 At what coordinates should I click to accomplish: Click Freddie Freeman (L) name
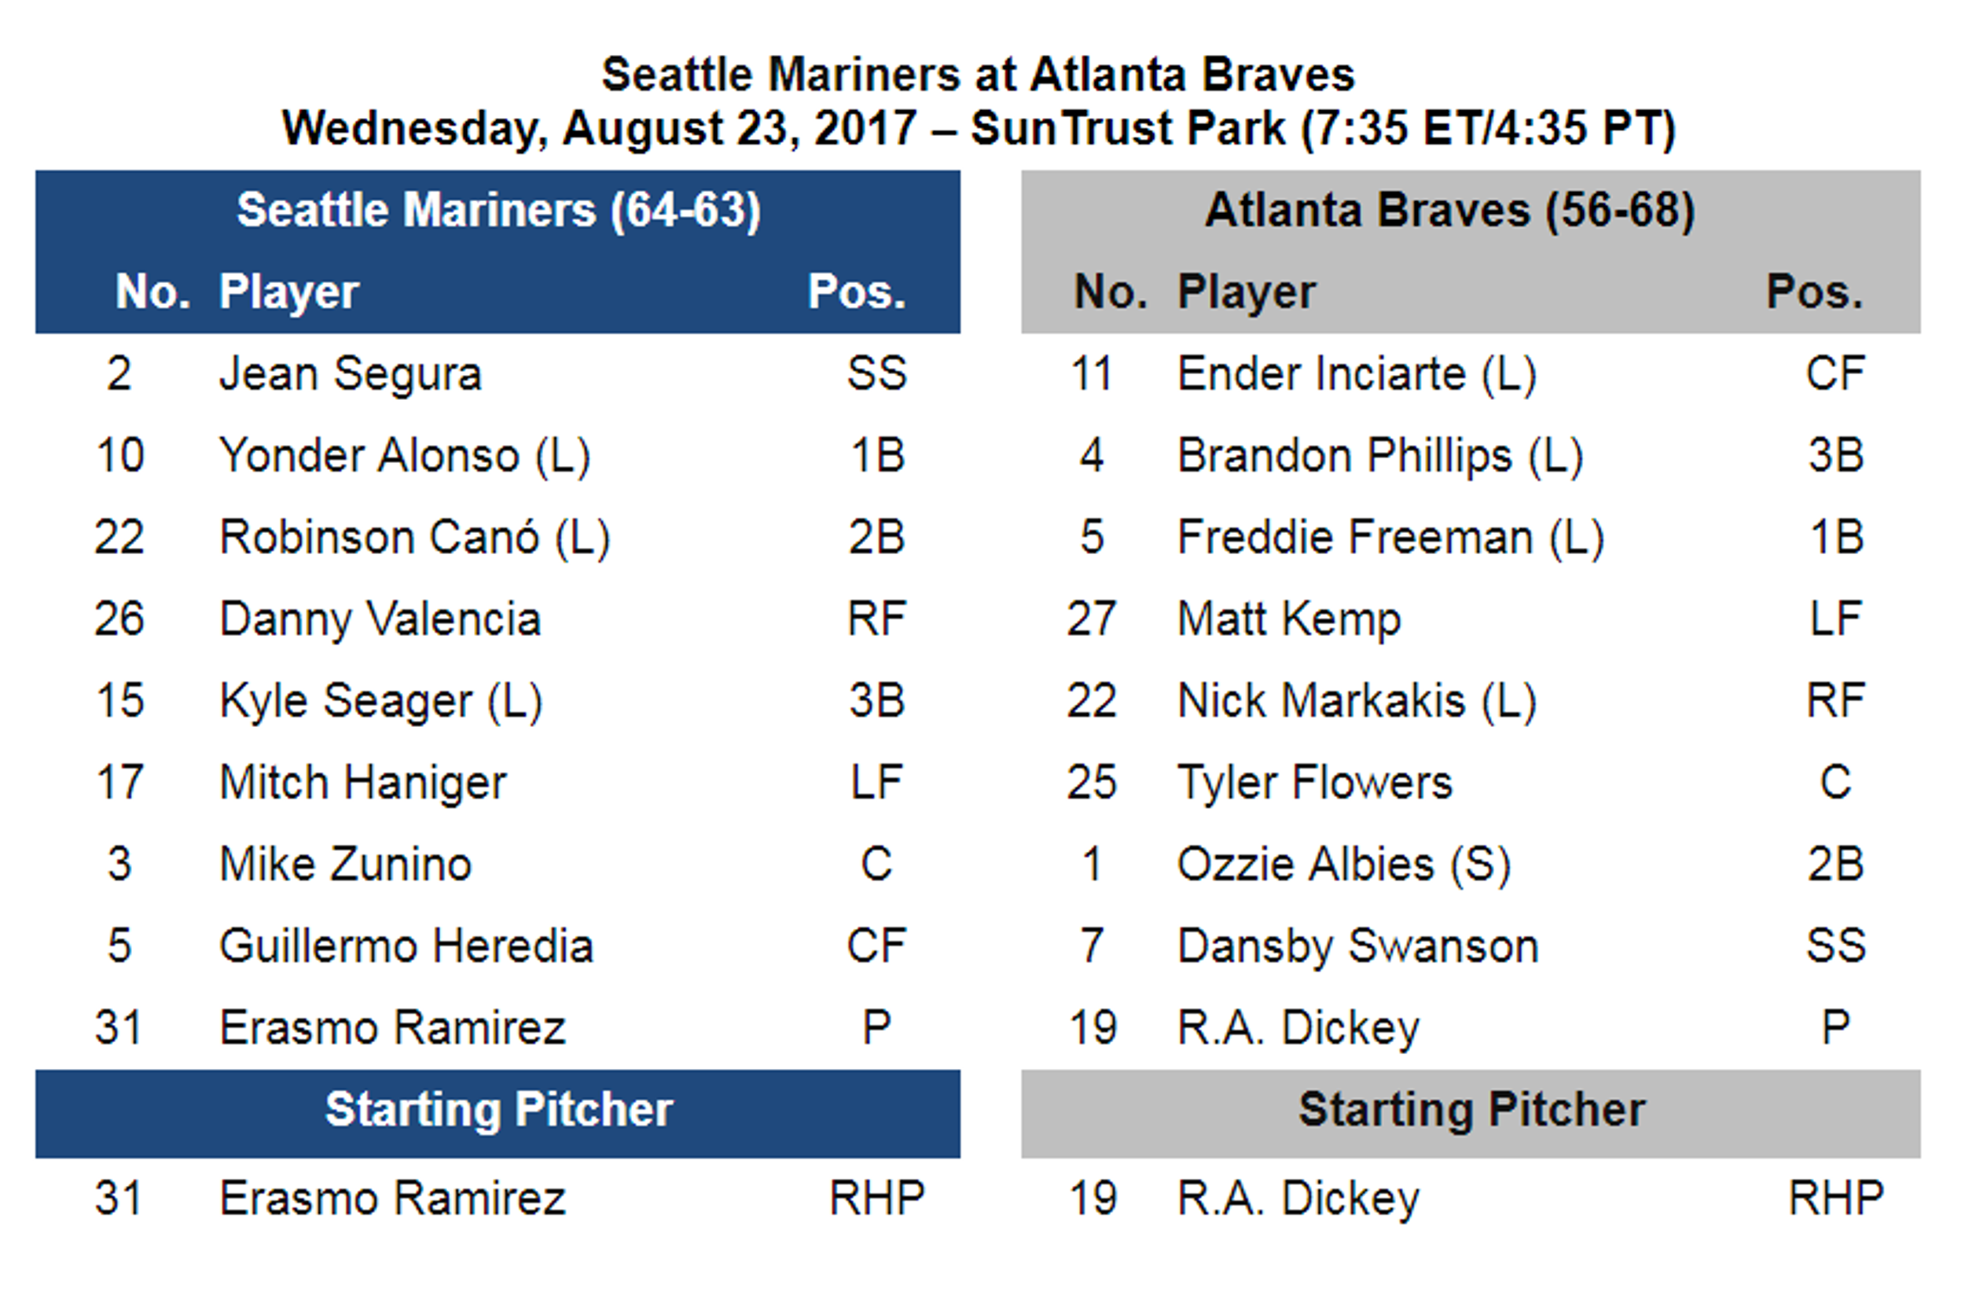pyautogui.click(x=1391, y=538)
